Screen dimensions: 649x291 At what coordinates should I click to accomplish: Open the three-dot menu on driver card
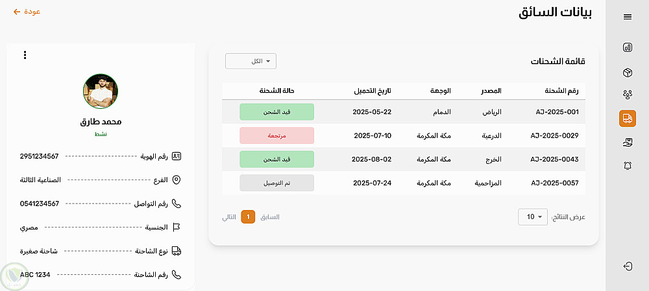[25, 55]
